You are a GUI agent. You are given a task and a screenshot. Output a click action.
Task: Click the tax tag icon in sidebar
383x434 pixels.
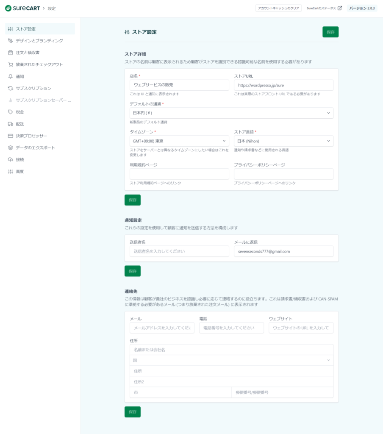coord(11,112)
